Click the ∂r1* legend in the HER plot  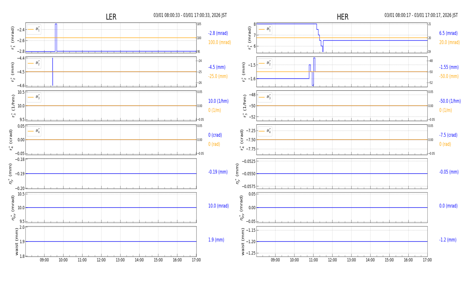[x=265, y=29]
